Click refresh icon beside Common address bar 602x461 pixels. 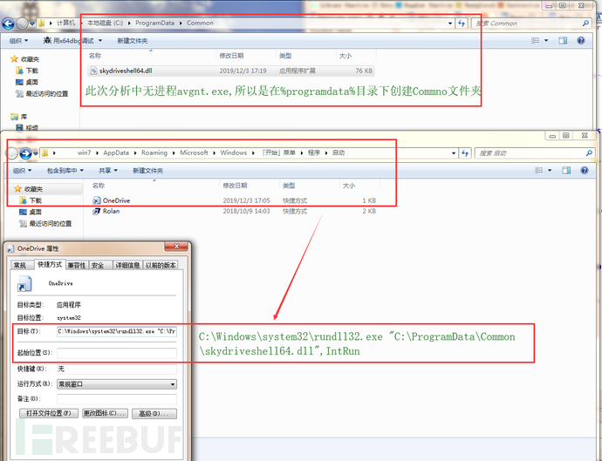point(462,24)
